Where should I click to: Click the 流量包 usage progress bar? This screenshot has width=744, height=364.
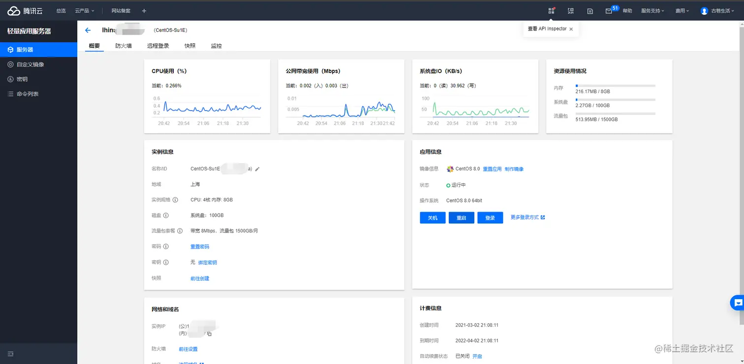point(615,113)
